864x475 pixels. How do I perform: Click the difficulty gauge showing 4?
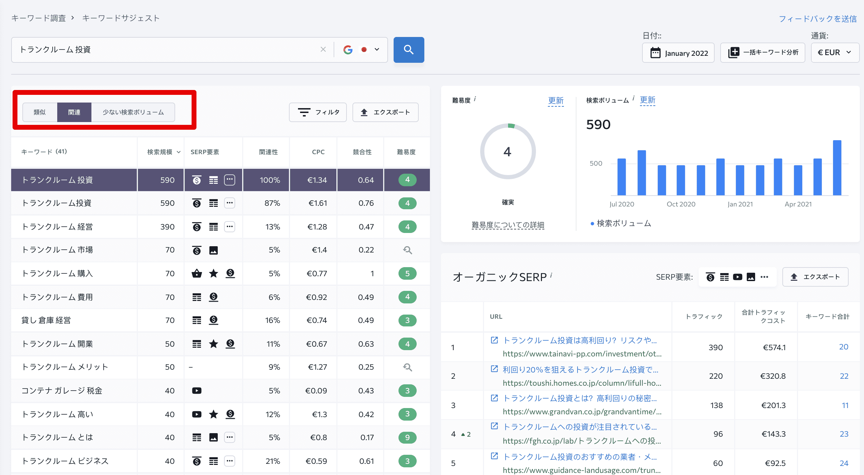click(x=508, y=151)
